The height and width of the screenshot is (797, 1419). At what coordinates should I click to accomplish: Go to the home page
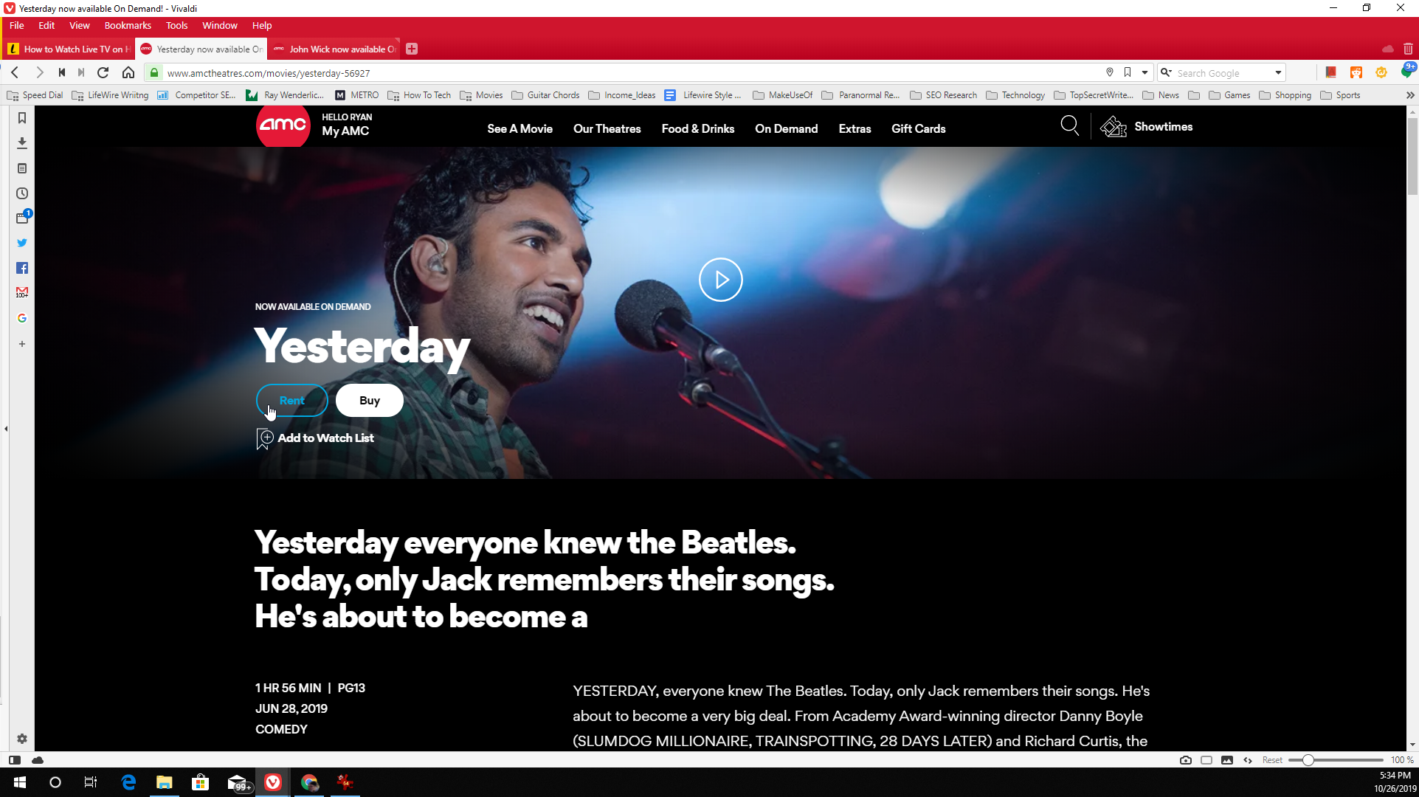pyautogui.click(x=128, y=72)
